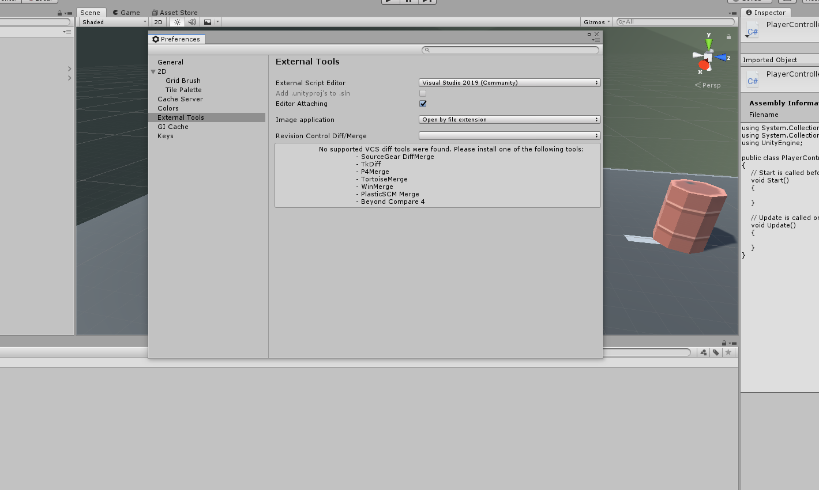Click the Project panel search field

coord(646,352)
